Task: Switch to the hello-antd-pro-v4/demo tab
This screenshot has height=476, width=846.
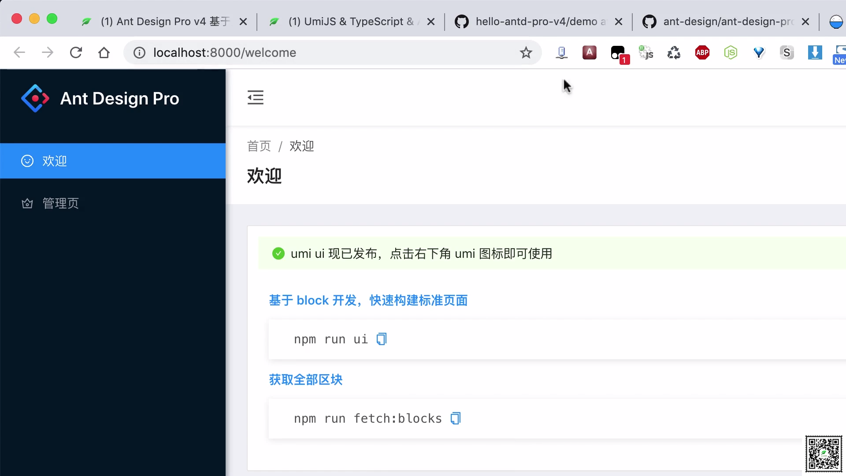Action: click(x=540, y=21)
